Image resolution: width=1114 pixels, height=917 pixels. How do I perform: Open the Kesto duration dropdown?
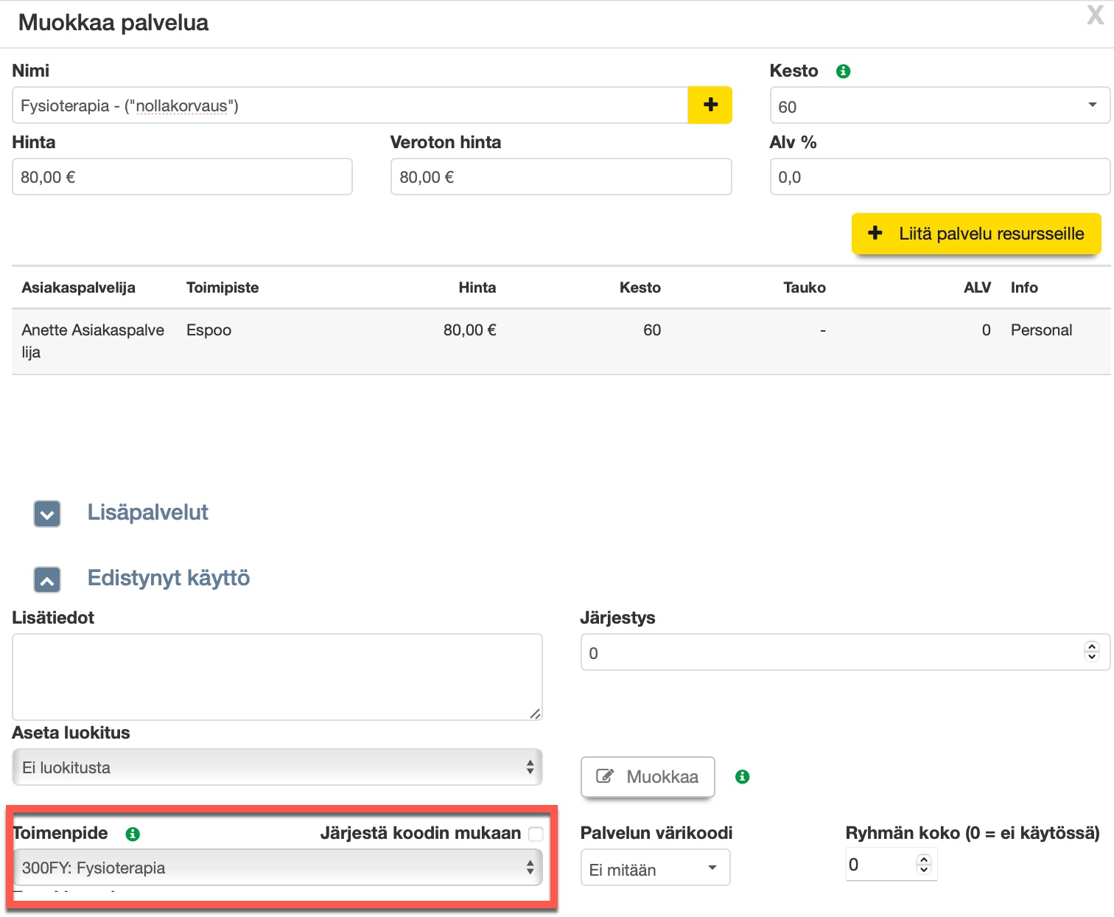[939, 106]
